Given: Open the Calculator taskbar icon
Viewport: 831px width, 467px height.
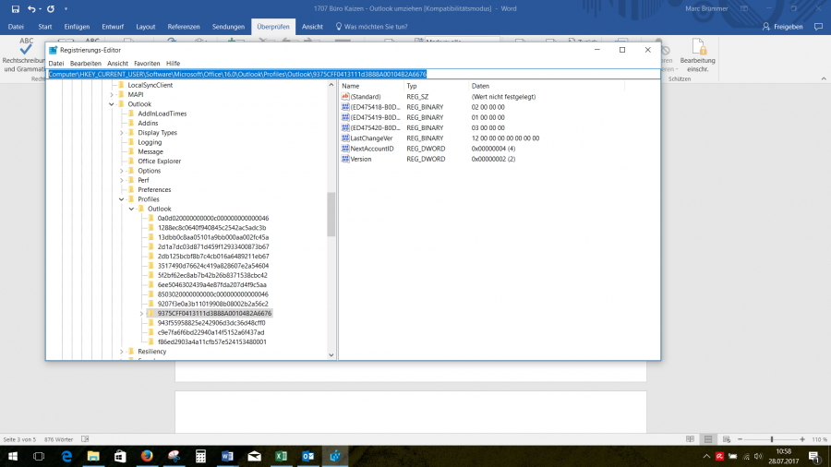Looking at the screenshot, I should point(200,456).
